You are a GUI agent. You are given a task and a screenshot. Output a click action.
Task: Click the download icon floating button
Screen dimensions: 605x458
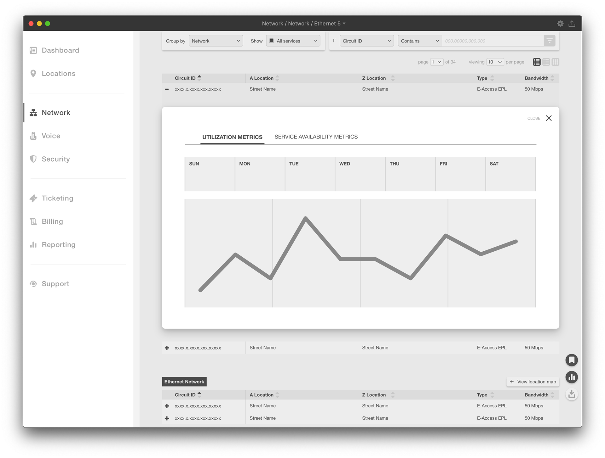[x=571, y=394]
